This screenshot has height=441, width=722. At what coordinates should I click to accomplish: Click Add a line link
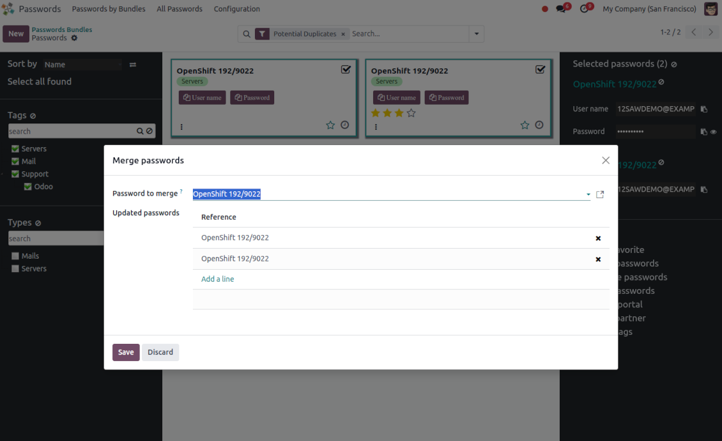tap(217, 279)
